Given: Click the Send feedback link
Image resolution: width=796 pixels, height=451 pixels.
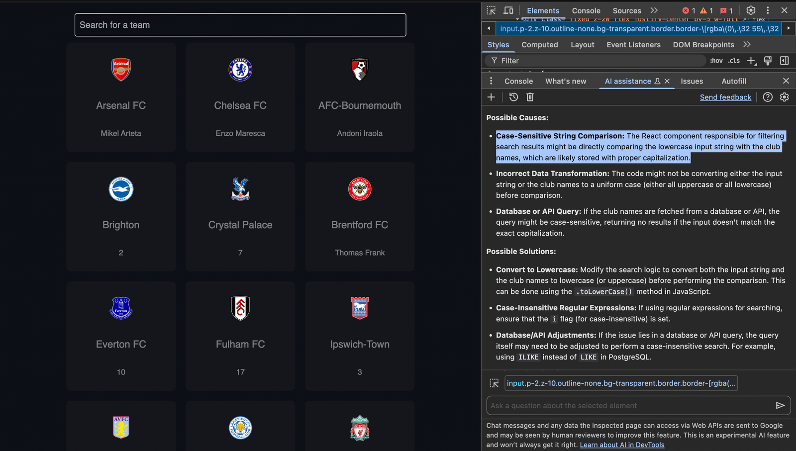Looking at the screenshot, I should 725,97.
